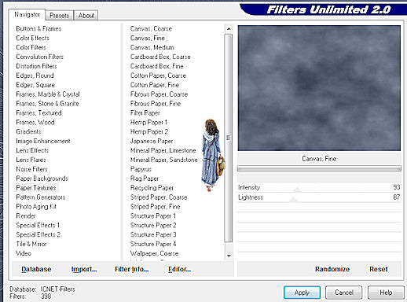Click the Canvas, Fine preview image
407x302 pixels.
point(319,88)
